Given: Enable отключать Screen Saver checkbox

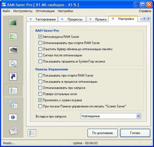Looking at the screenshot, I should pyautogui.click(x=40, y=106).
